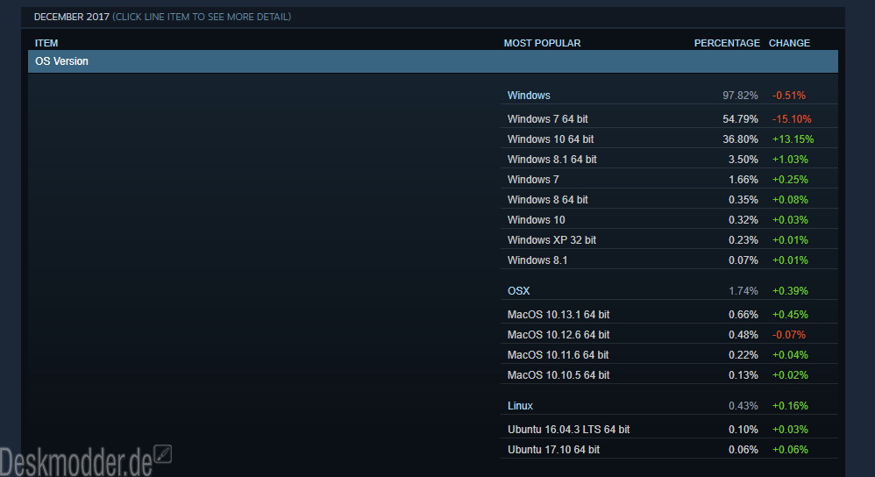875x477 pixels.
Task: Select the MacOS 10.10.5 64 bit row
Action: 669,374
